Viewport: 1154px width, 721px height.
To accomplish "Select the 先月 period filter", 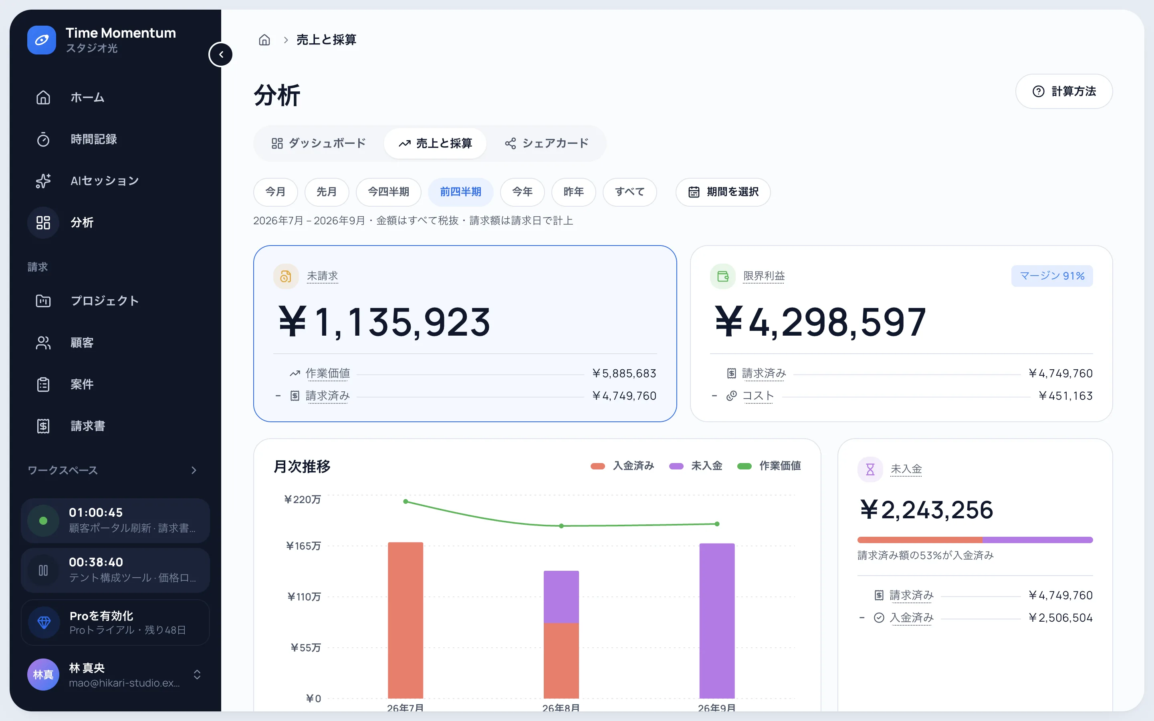I will tap(327, 192).
